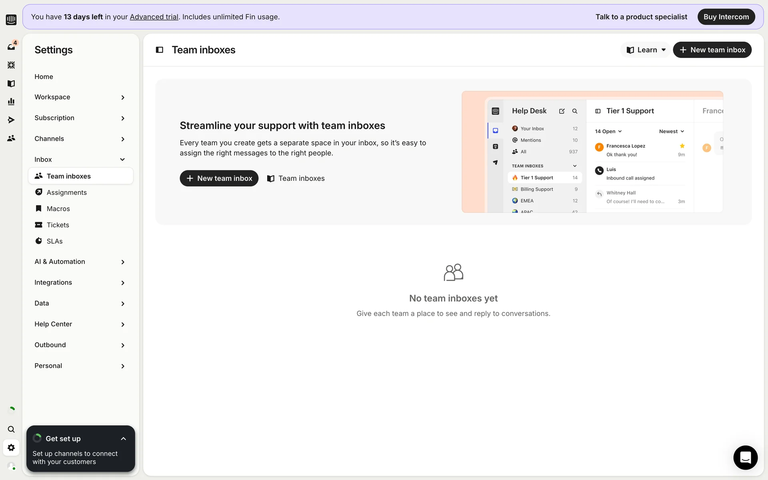Open the Advanced trial link
768x480 pixels.
154,17
